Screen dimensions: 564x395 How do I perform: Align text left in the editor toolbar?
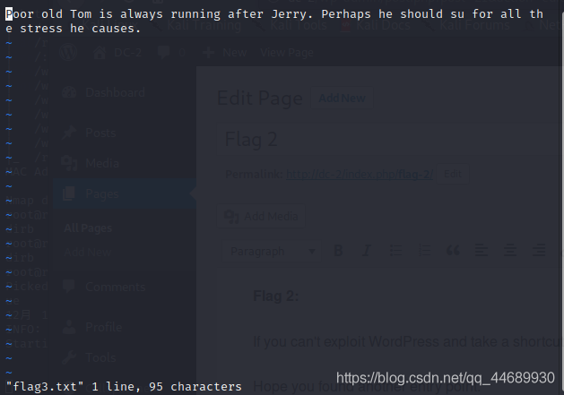(482, 251)
